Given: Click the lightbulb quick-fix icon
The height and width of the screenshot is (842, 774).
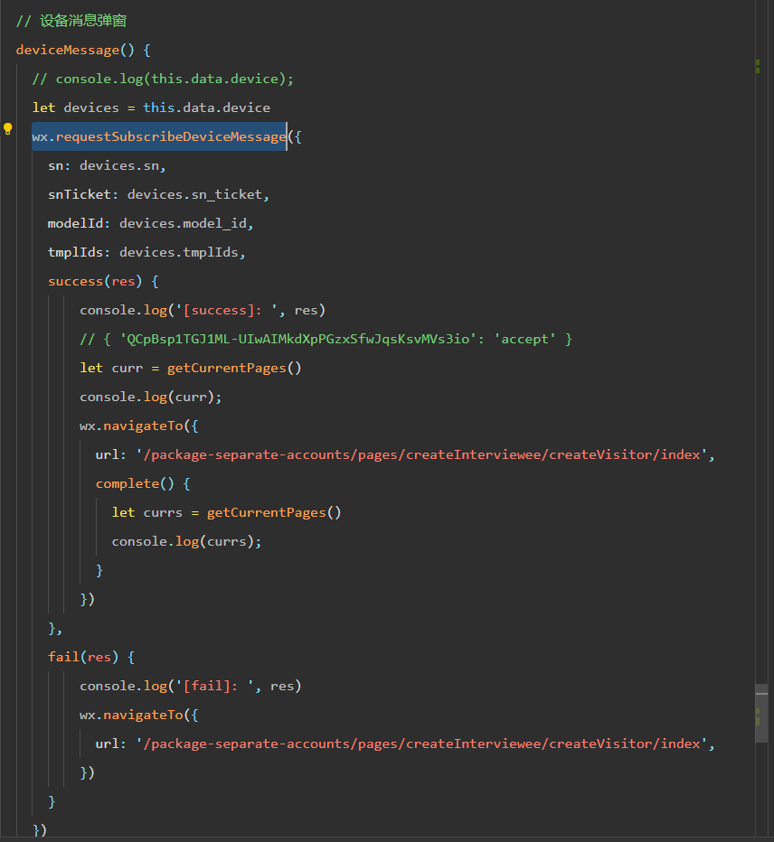Looking at the screenshot, I should coord(7,129).
